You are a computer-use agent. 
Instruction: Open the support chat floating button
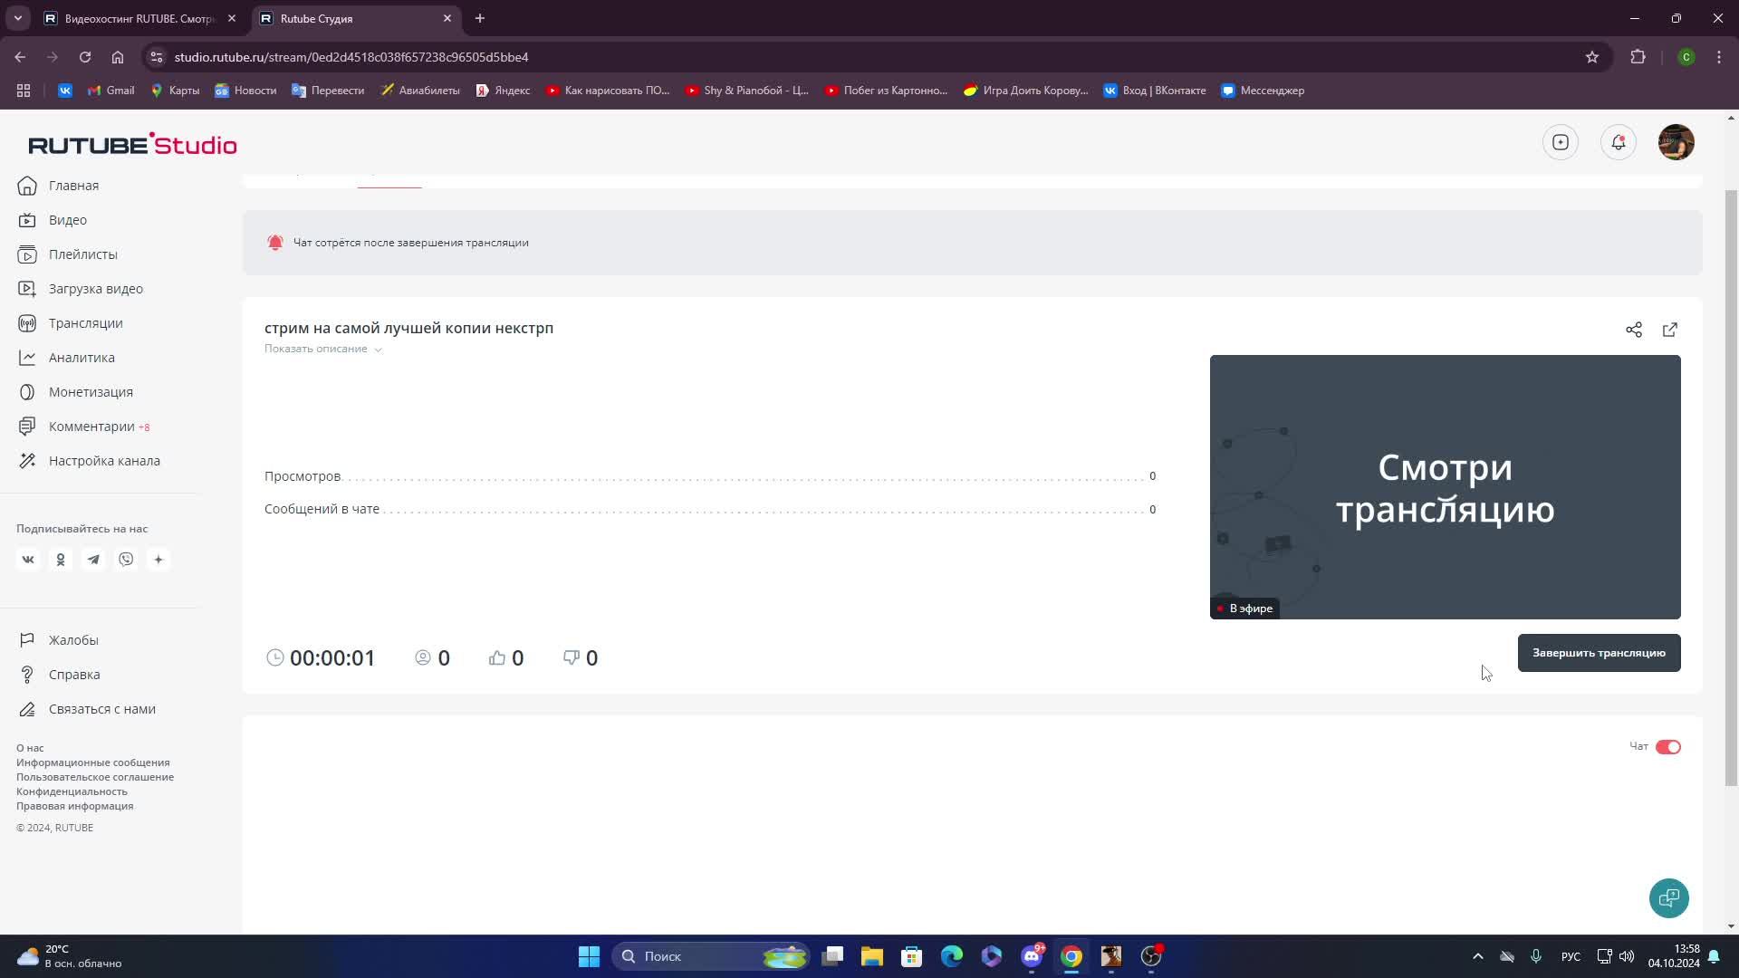point(1669,898)
